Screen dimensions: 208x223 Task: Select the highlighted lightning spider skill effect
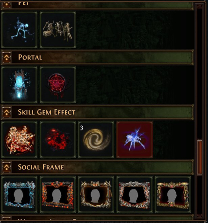[x=135, y=140]
